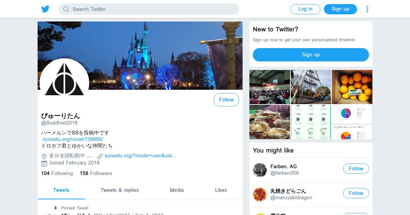
Task: Open the Likes tab
Action: click(221, 190)
